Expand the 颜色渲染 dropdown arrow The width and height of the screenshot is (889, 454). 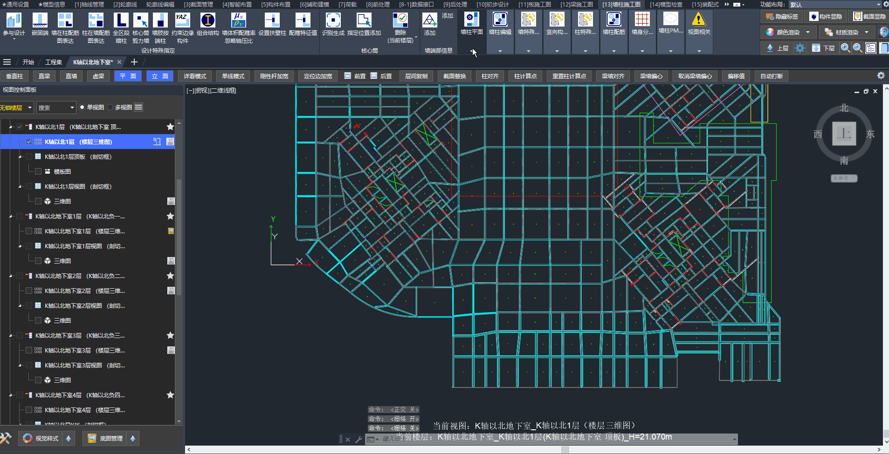[x=808, y=32]
